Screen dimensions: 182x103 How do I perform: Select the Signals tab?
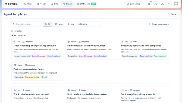pos(67,4)
